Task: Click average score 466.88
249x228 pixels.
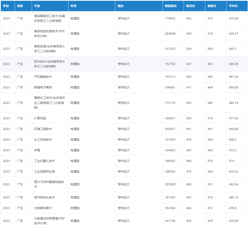Action: point(234,87)
